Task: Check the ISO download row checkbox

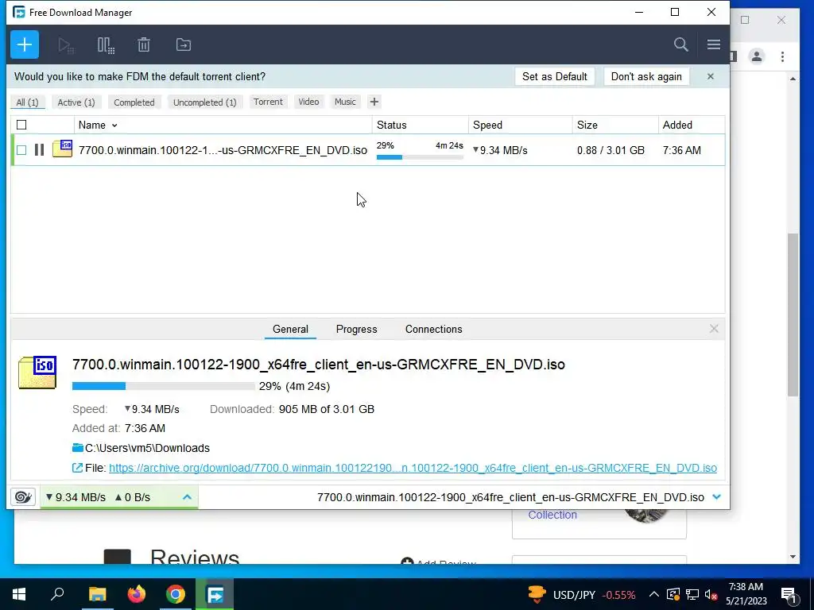Action: (21, 150)
